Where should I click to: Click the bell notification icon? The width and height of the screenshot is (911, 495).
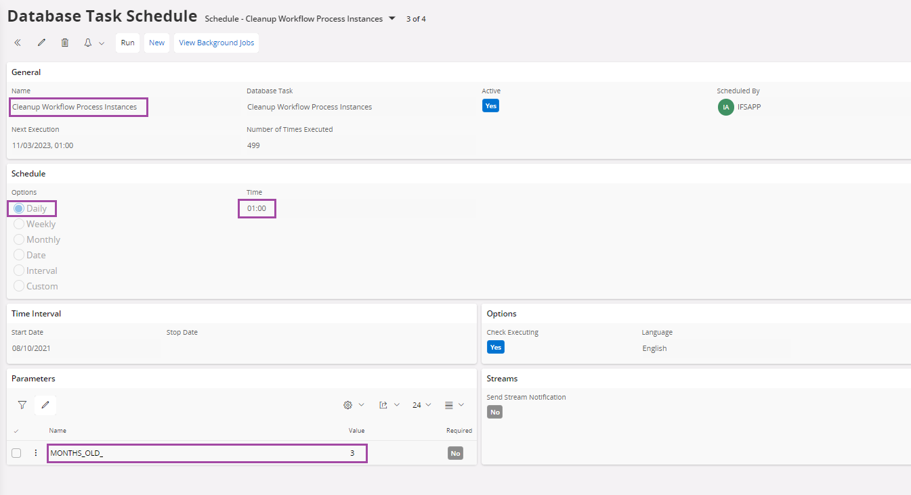pos(88,43)
